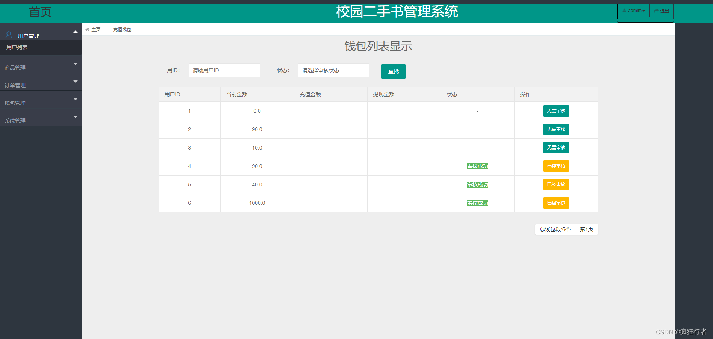Screen dimensions: 713x339
Task: Click the 第1页 pagination item
Action: (587, 229)
